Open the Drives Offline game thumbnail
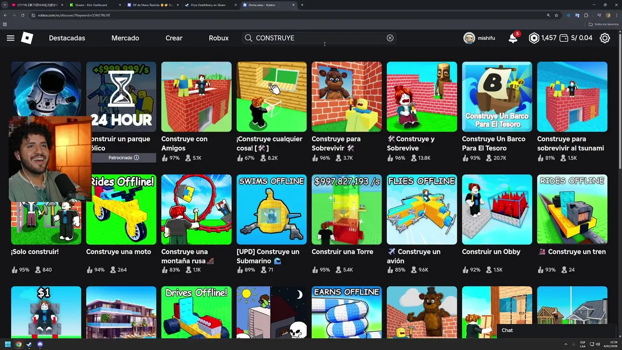Viewport: 622px width, 350px height. pyautogui.click(x=196, y=312)
